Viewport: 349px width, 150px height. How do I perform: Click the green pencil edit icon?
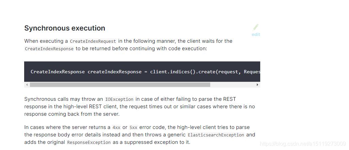coord(256,27)
